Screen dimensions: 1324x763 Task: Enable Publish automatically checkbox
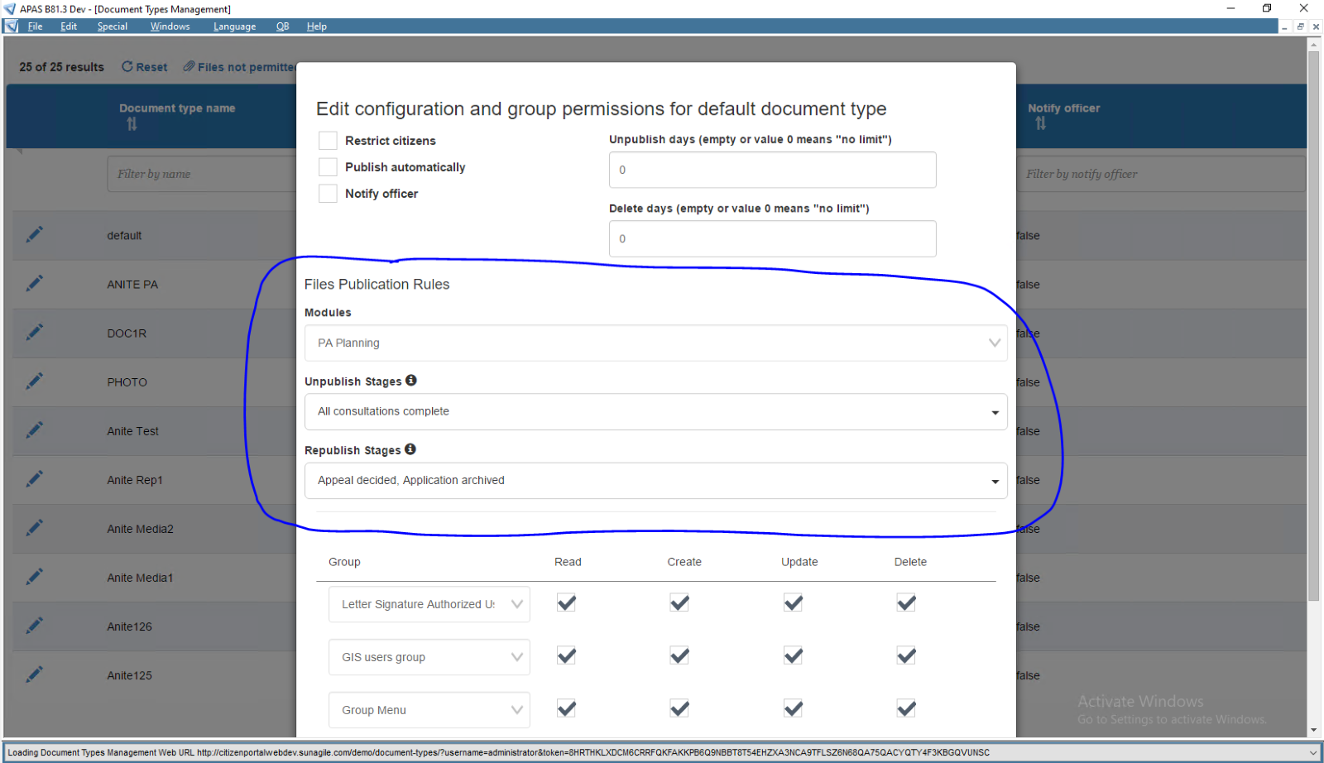(328, 167)
